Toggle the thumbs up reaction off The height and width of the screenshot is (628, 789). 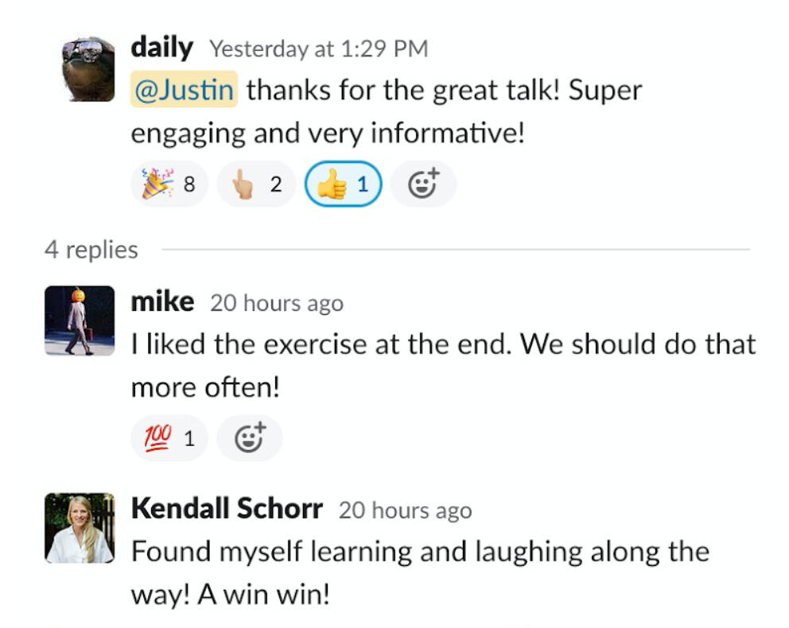(343, 184)
